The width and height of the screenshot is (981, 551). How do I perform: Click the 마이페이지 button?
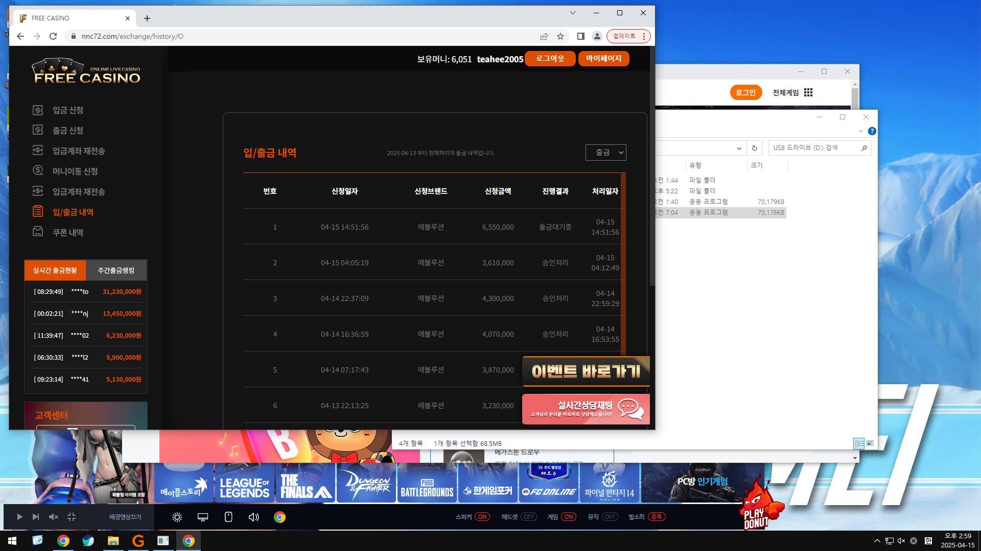click(604, 59)
